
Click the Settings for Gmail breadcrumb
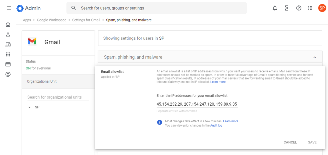86,20
